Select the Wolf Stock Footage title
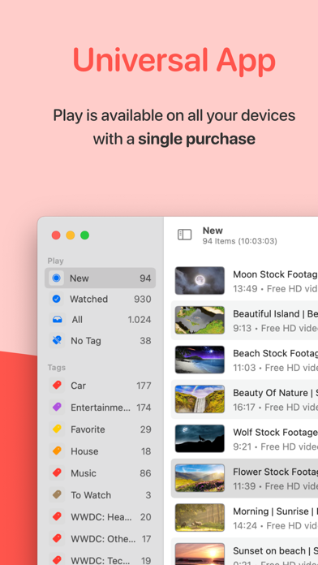Screen dimensions: 318x565 [276, 433]
